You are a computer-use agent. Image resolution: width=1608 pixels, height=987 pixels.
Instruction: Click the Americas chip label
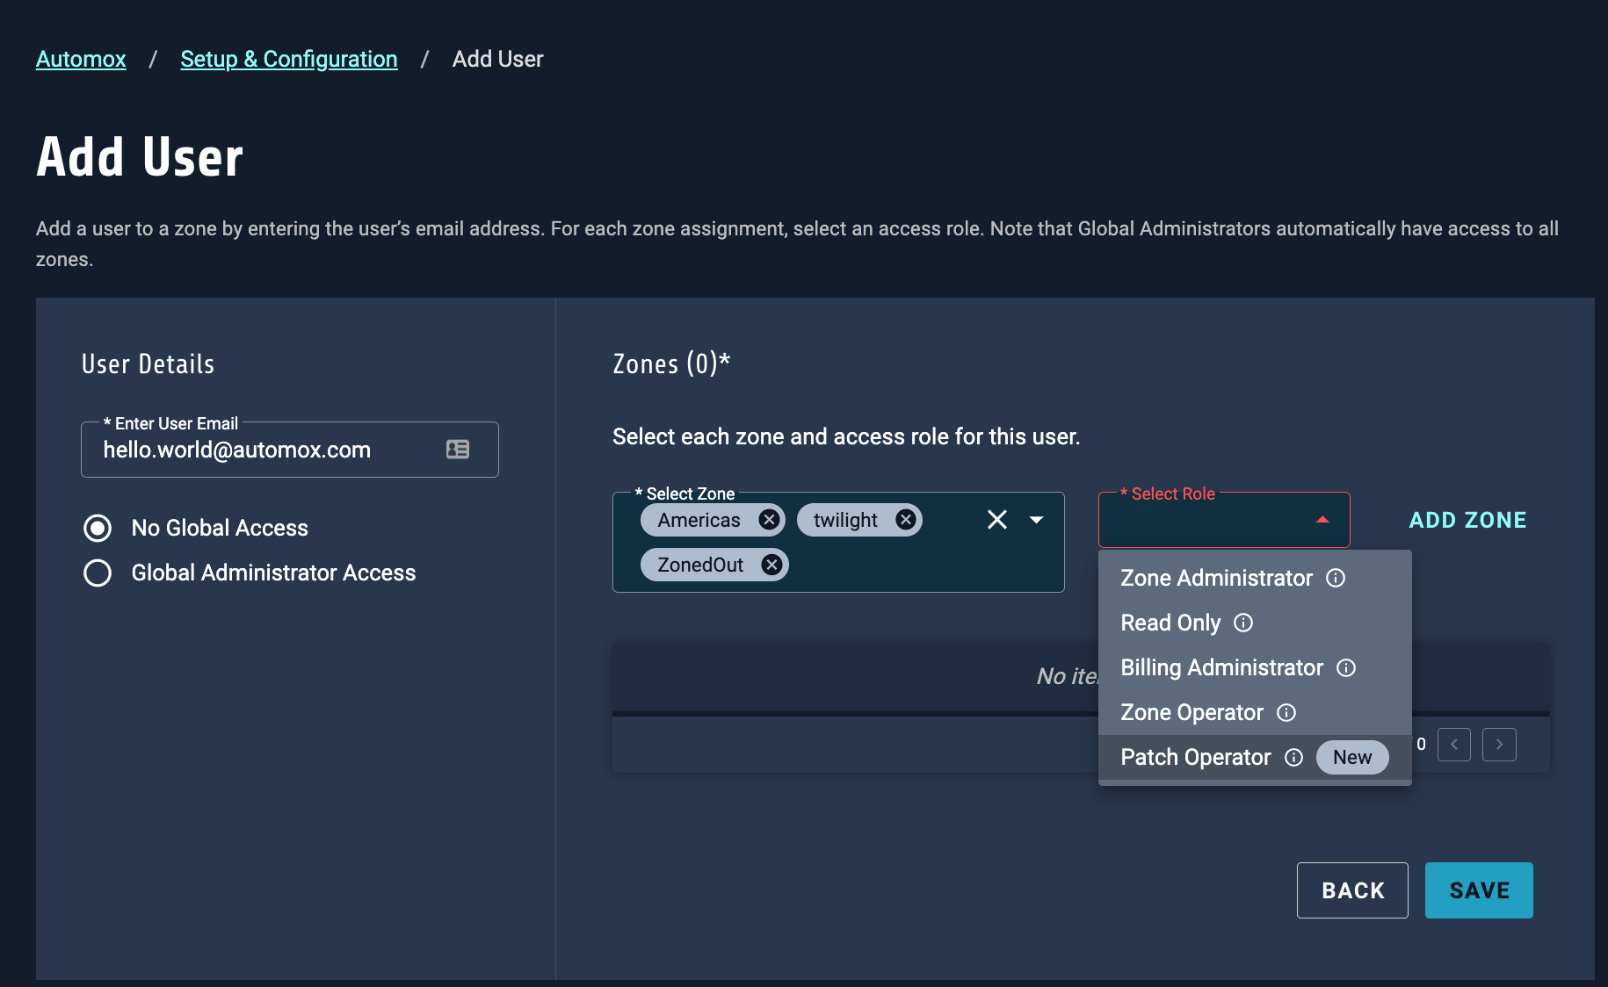click(699, 520)
